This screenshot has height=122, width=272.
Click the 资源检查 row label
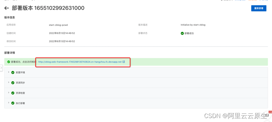click(x=20, y=93)
